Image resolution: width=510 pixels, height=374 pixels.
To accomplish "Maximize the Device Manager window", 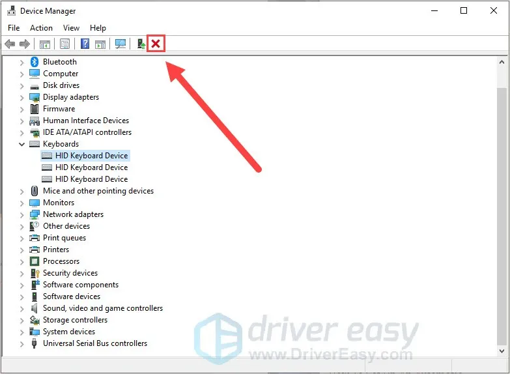I will click(464, 10).
